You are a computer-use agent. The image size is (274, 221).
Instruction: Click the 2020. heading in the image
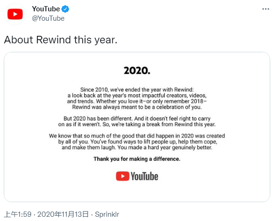(137, 71)
